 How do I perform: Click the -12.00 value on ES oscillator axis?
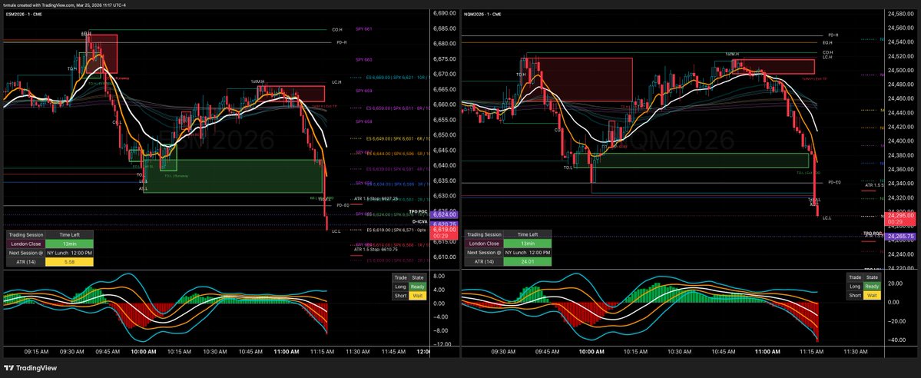(x=443, y=344)
